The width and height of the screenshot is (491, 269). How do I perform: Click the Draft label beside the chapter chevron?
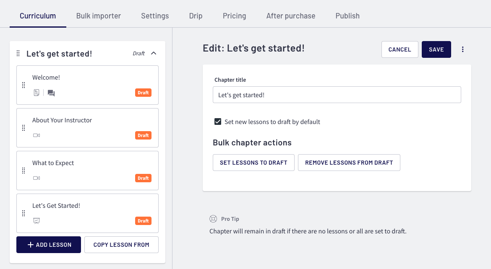[x=138, y=53]
